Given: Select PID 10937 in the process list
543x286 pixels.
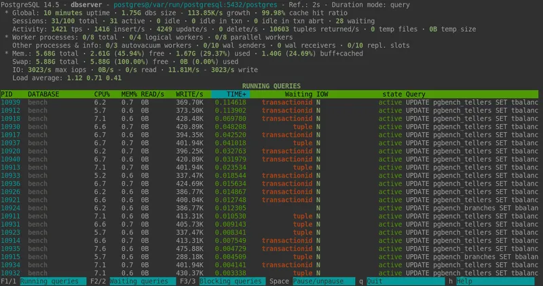Looking at the screenshot, I should pos(10,143).
